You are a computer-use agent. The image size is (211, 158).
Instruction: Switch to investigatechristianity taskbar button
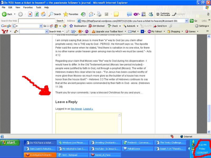[40, 155]
